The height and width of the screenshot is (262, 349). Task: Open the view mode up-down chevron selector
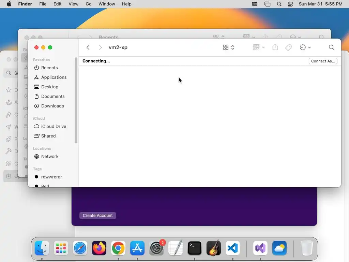point(233,47)
